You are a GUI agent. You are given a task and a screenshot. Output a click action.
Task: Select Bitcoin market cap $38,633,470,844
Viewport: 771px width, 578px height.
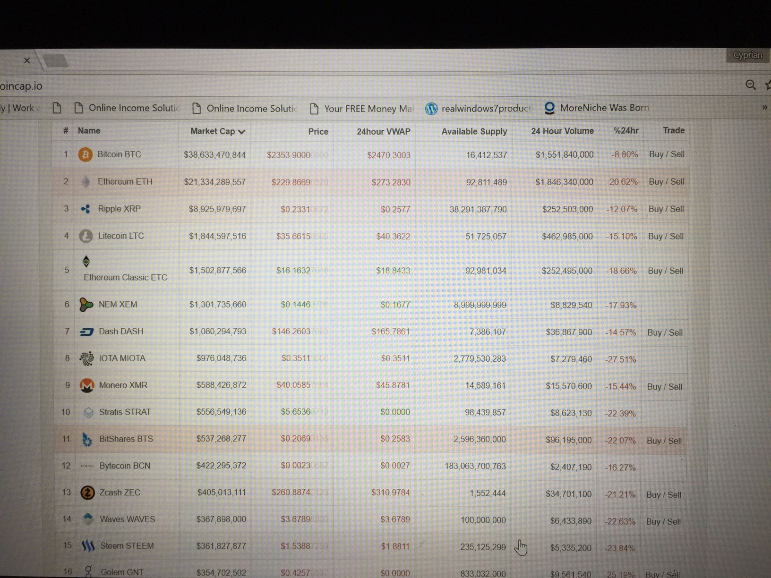tap(214, 155)
